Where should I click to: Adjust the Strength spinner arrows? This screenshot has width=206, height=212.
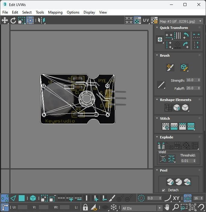coord(199,80)
